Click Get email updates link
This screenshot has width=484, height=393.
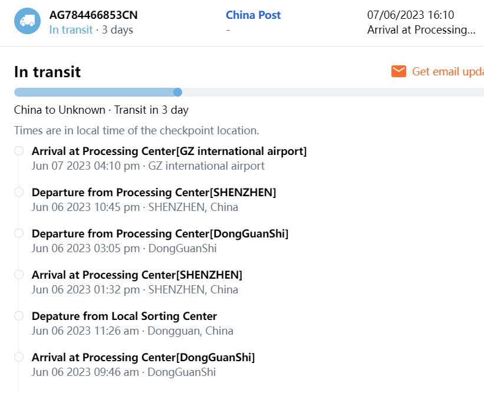(447, 71)
